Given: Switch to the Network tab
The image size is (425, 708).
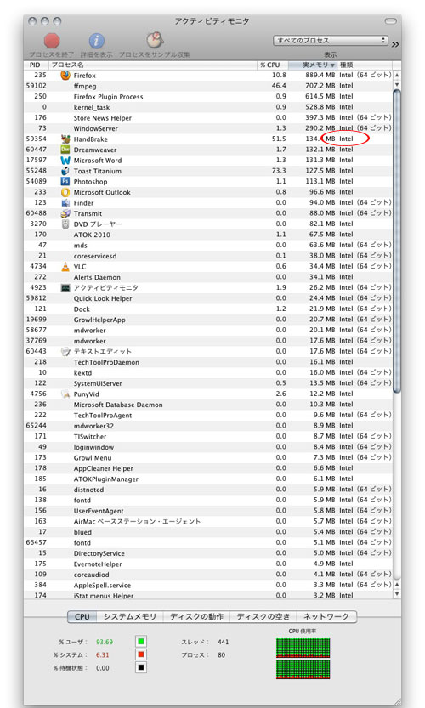Looking at the screenshot, I should [x=326, y=616].
